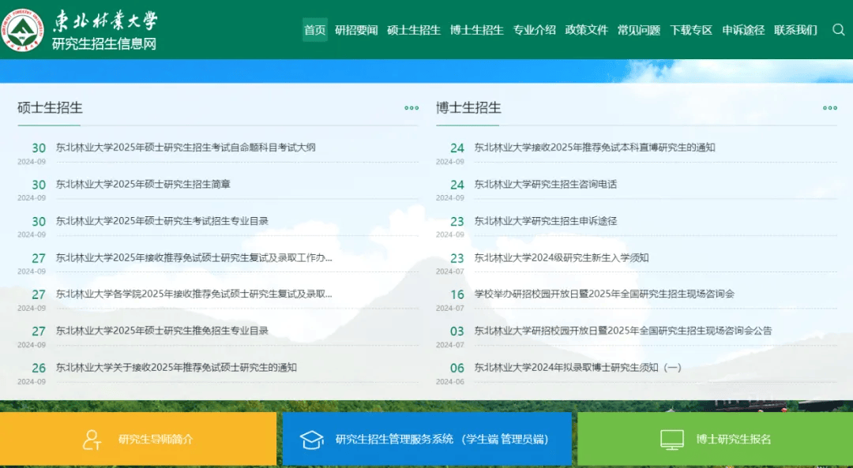Open 博士研究生报名 green button
This screenshot has width=853, height=468.
point(716,439)
